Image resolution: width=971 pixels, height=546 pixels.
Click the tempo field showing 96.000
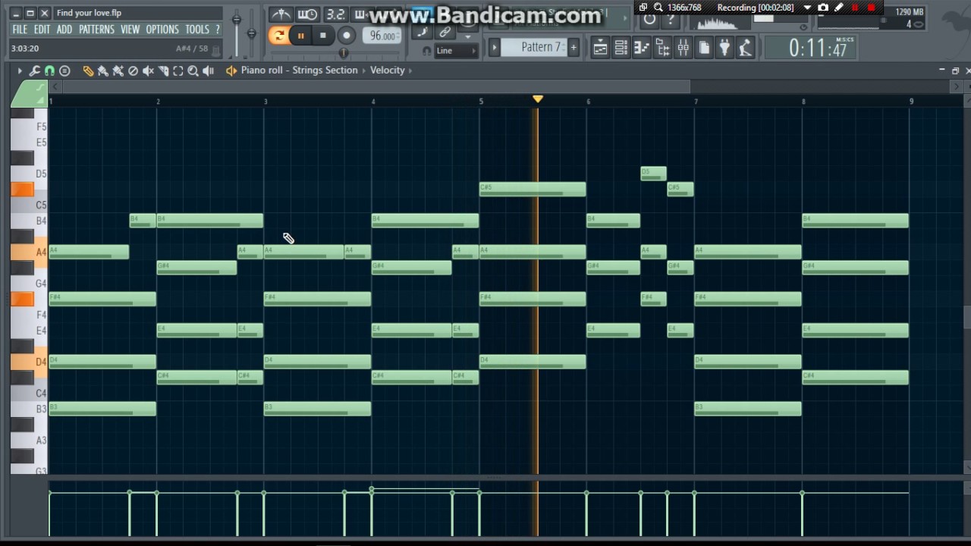[382, 36]
